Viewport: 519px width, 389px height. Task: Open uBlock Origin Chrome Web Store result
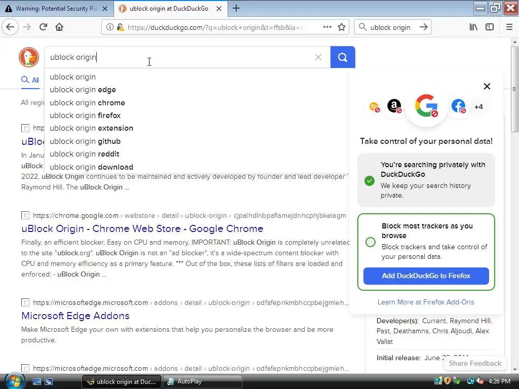tap(142, 228)
